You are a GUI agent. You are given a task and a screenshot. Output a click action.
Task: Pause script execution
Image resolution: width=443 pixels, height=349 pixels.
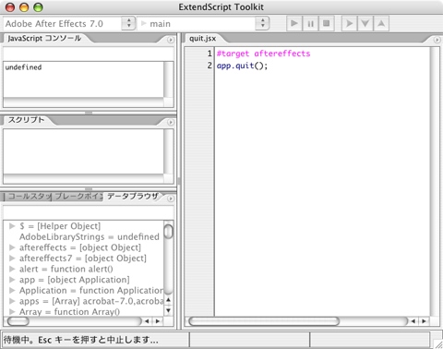tap(310, 23)
